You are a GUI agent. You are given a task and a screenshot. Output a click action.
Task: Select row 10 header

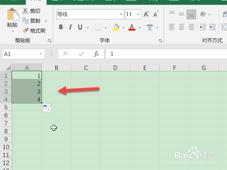click(6, 147)
